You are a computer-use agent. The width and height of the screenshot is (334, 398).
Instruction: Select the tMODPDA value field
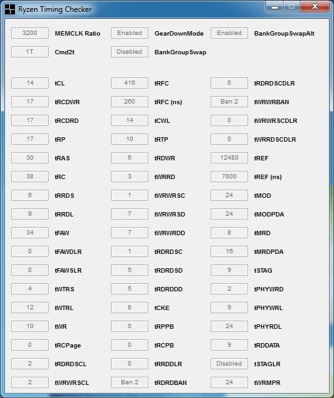(229, 214)
